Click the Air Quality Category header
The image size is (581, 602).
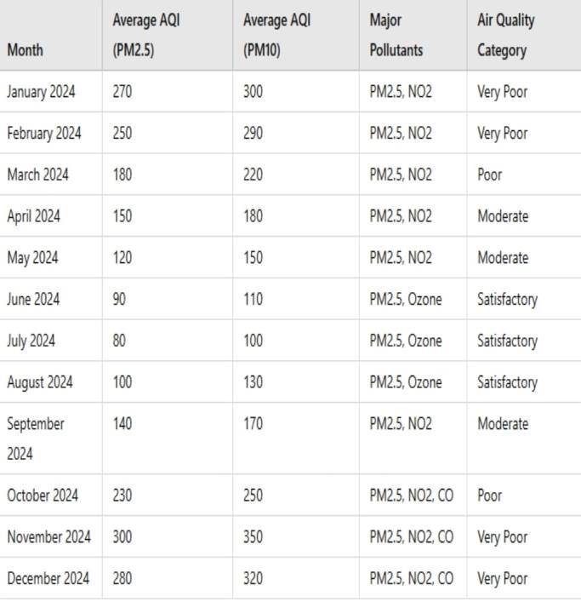(x=505, y=35)
